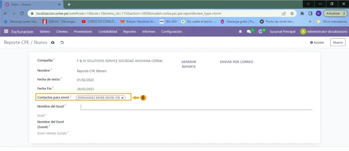Bookmark page with the star icon
This screenshot has width=349, height=151.
tap(292, 14)
